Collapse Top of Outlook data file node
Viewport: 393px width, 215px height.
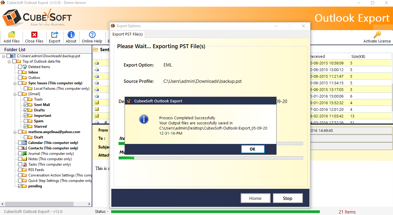[x=9, y=61]
